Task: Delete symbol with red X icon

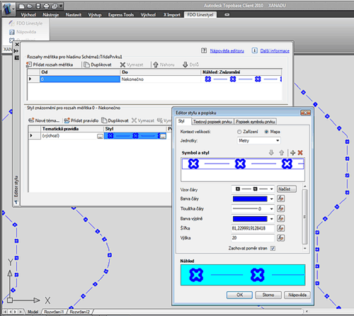Action: tap(300, 152)
